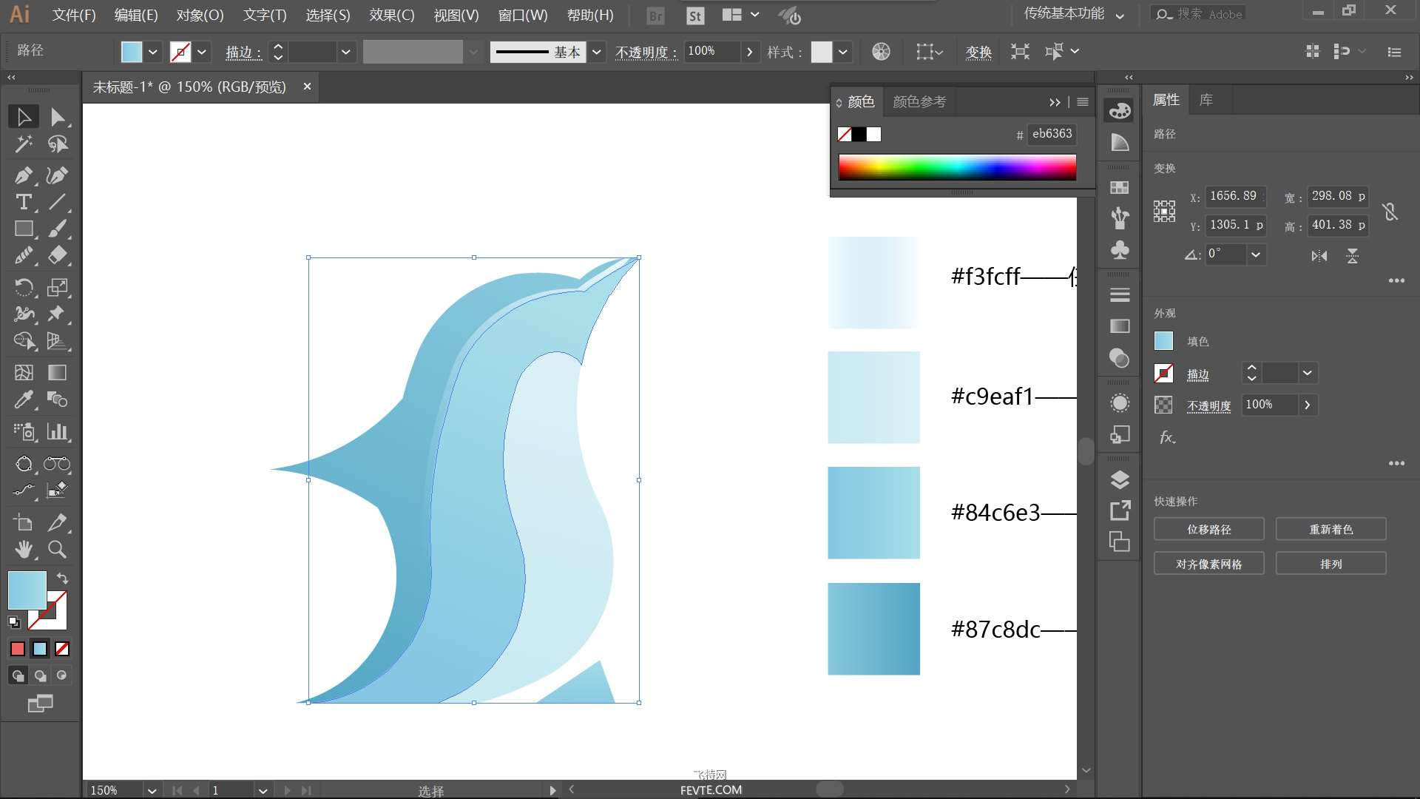The height and width of the screenshot is (799, 1420).
Task: Click the 重新着色 button
Action: pos(1331,530)
